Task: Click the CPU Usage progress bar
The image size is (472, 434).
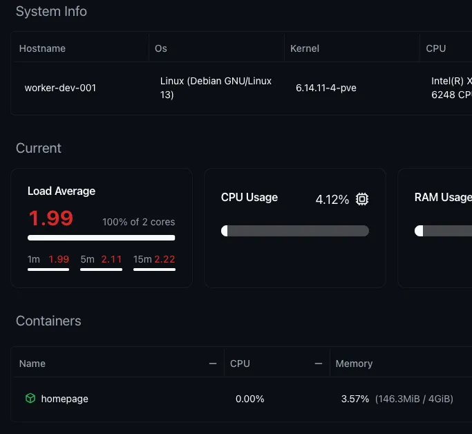Action: click(x=295, y=231)
